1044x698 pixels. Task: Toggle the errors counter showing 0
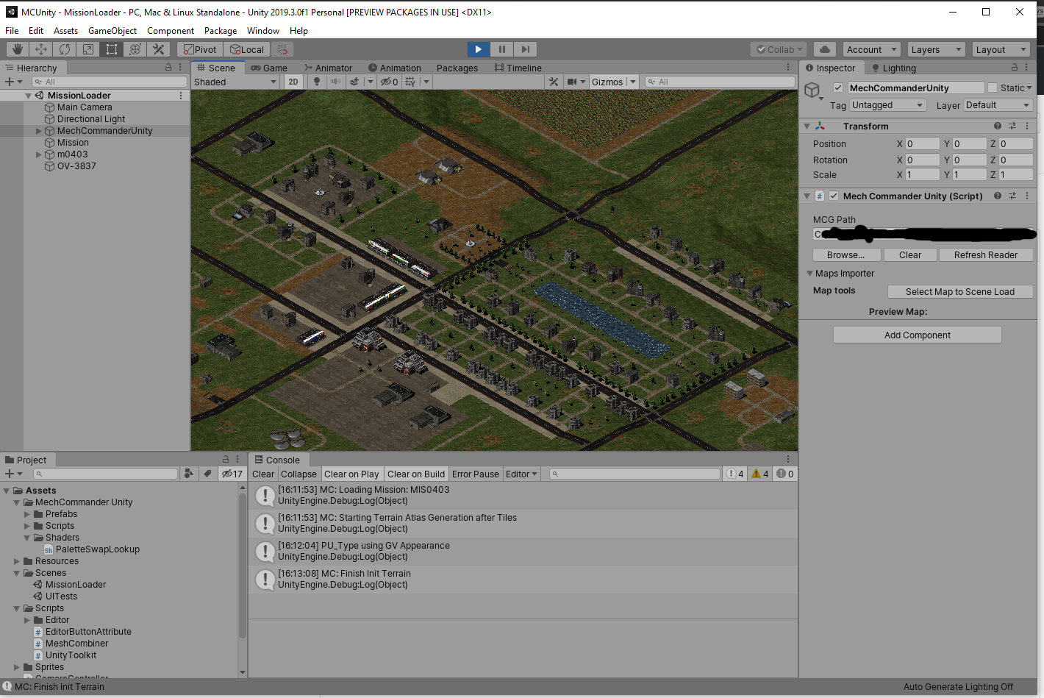coord(785,474)
